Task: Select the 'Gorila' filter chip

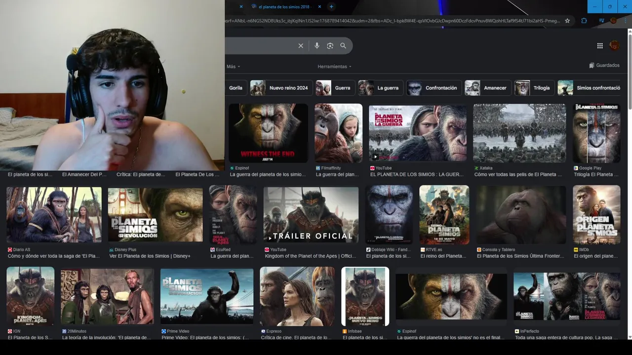Action: click(236, 88)
